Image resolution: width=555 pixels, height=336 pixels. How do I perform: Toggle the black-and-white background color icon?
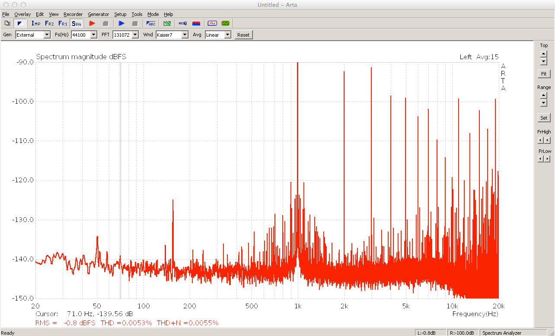19,23
